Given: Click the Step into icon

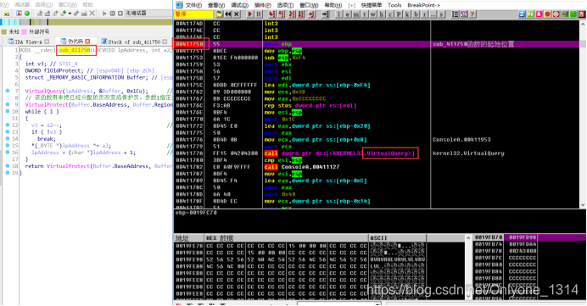Looking at the screenshot, I should point(272,14).
